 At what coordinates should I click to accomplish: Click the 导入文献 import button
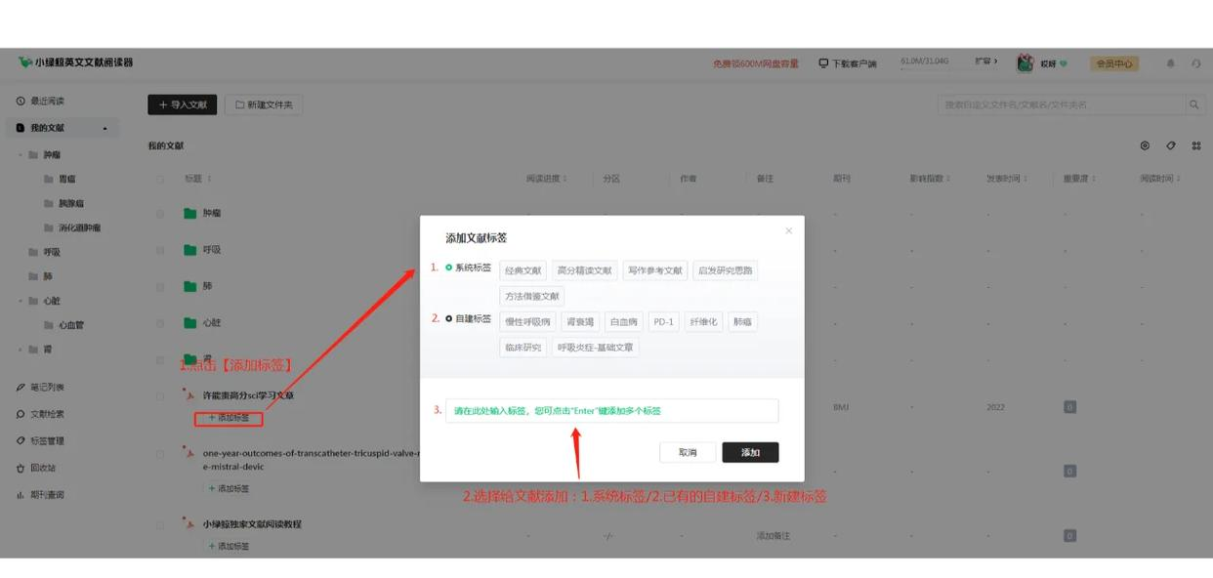tap(181, 105)
